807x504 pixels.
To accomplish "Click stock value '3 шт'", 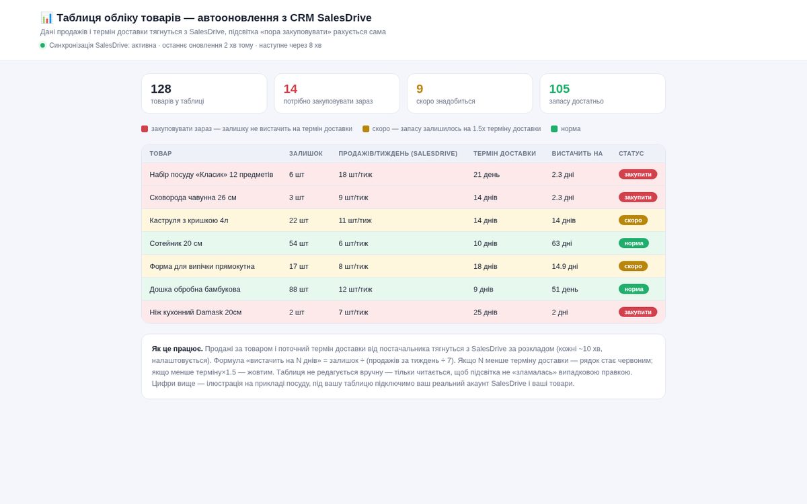I will click(x=297, y=197).
